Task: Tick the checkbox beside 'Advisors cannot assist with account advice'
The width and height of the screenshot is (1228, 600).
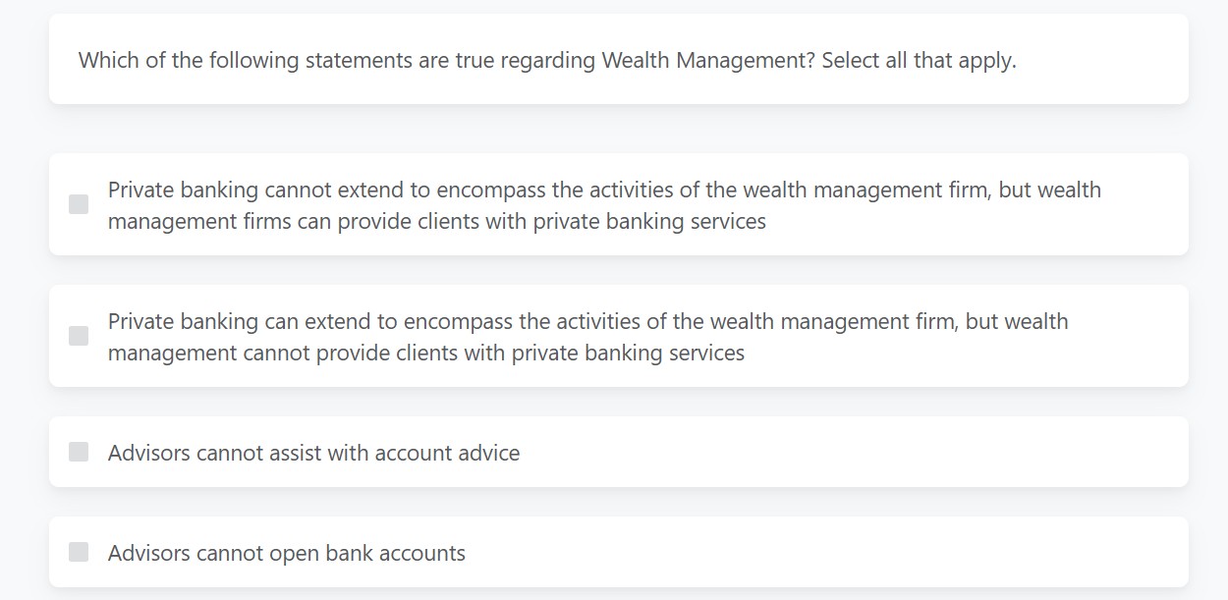Action: (79, 453)
